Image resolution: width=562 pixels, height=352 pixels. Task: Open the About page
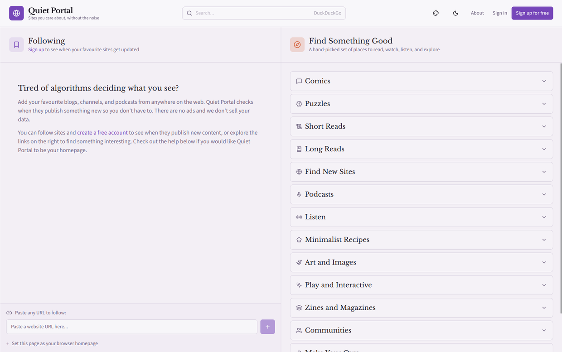[477, 13]
